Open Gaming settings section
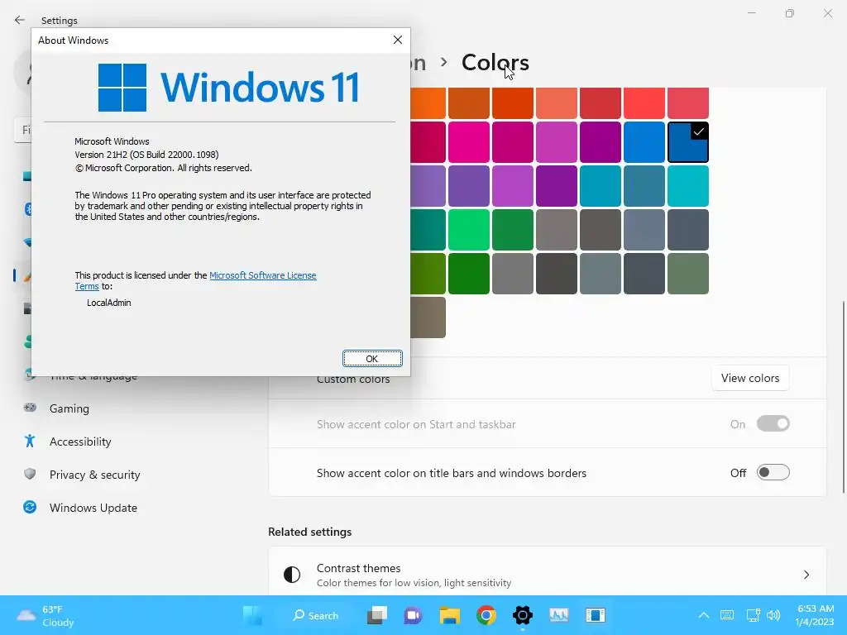Viewport: 847px width, 635px height. click(x=69, y=408)
